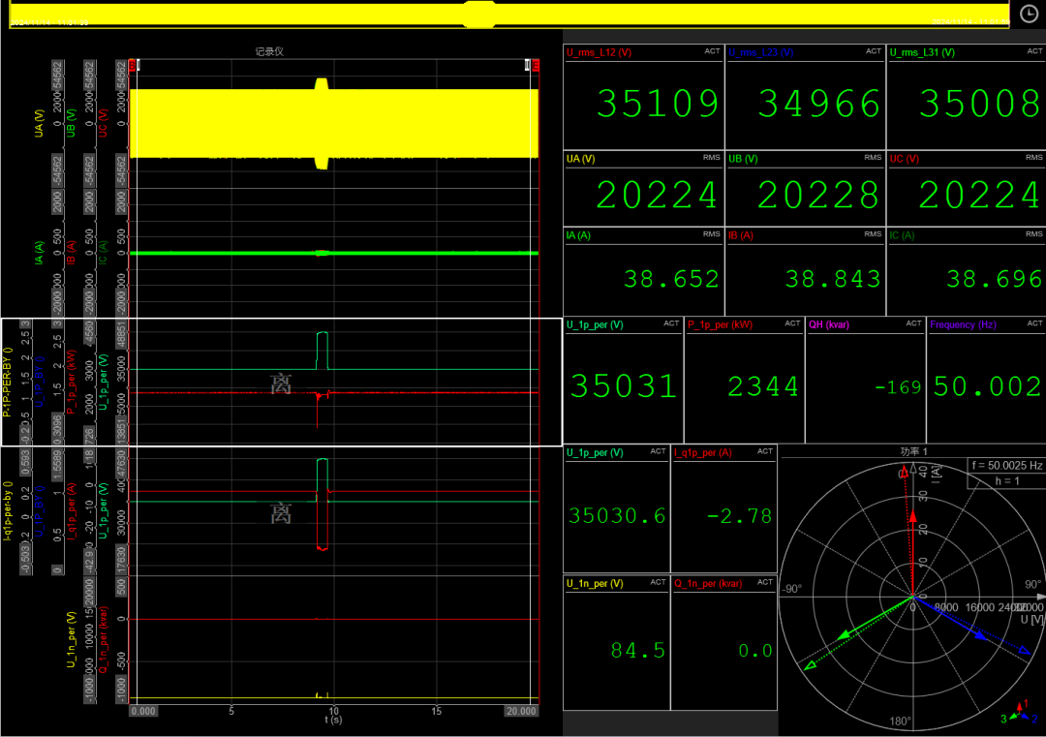The width and height of the screenshot is (1046, 737).
Task: Click the brighter thumb on the yellow timeline
Action: [479, 15]
